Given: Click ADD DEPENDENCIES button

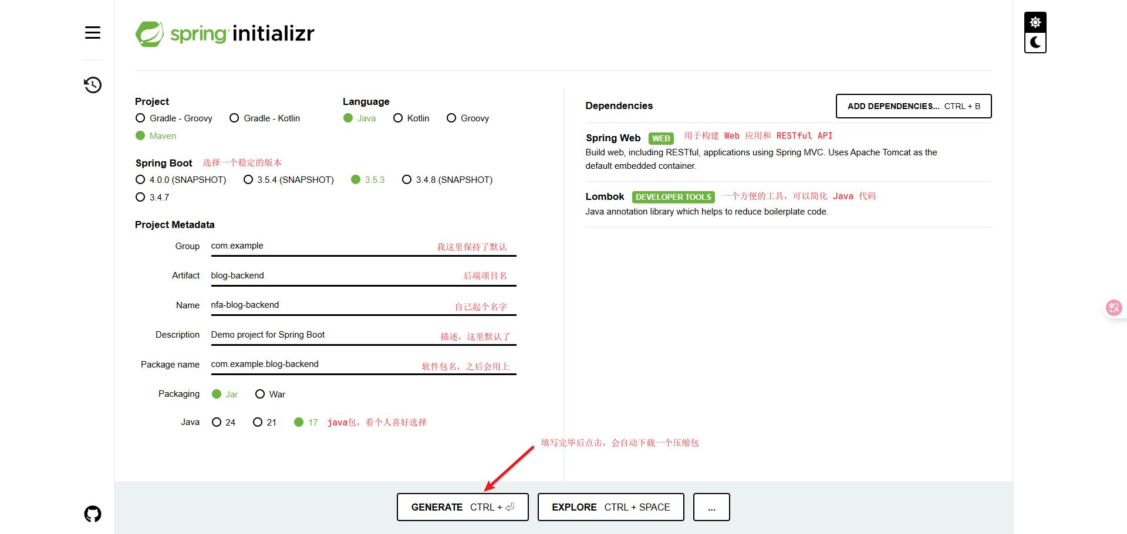Looking at the screenshot, I should 914,106.
